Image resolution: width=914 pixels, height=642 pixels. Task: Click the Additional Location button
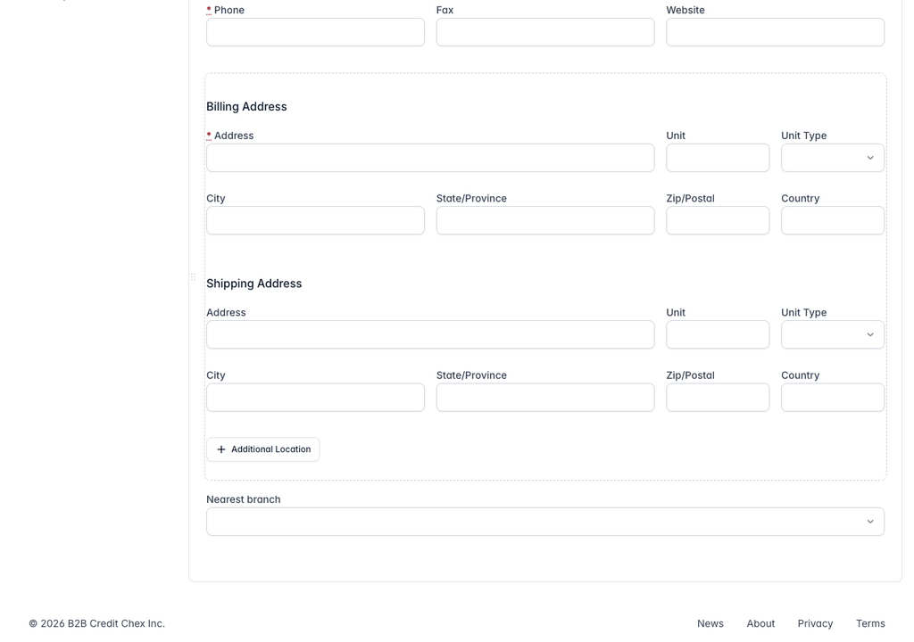click(263, 449)
